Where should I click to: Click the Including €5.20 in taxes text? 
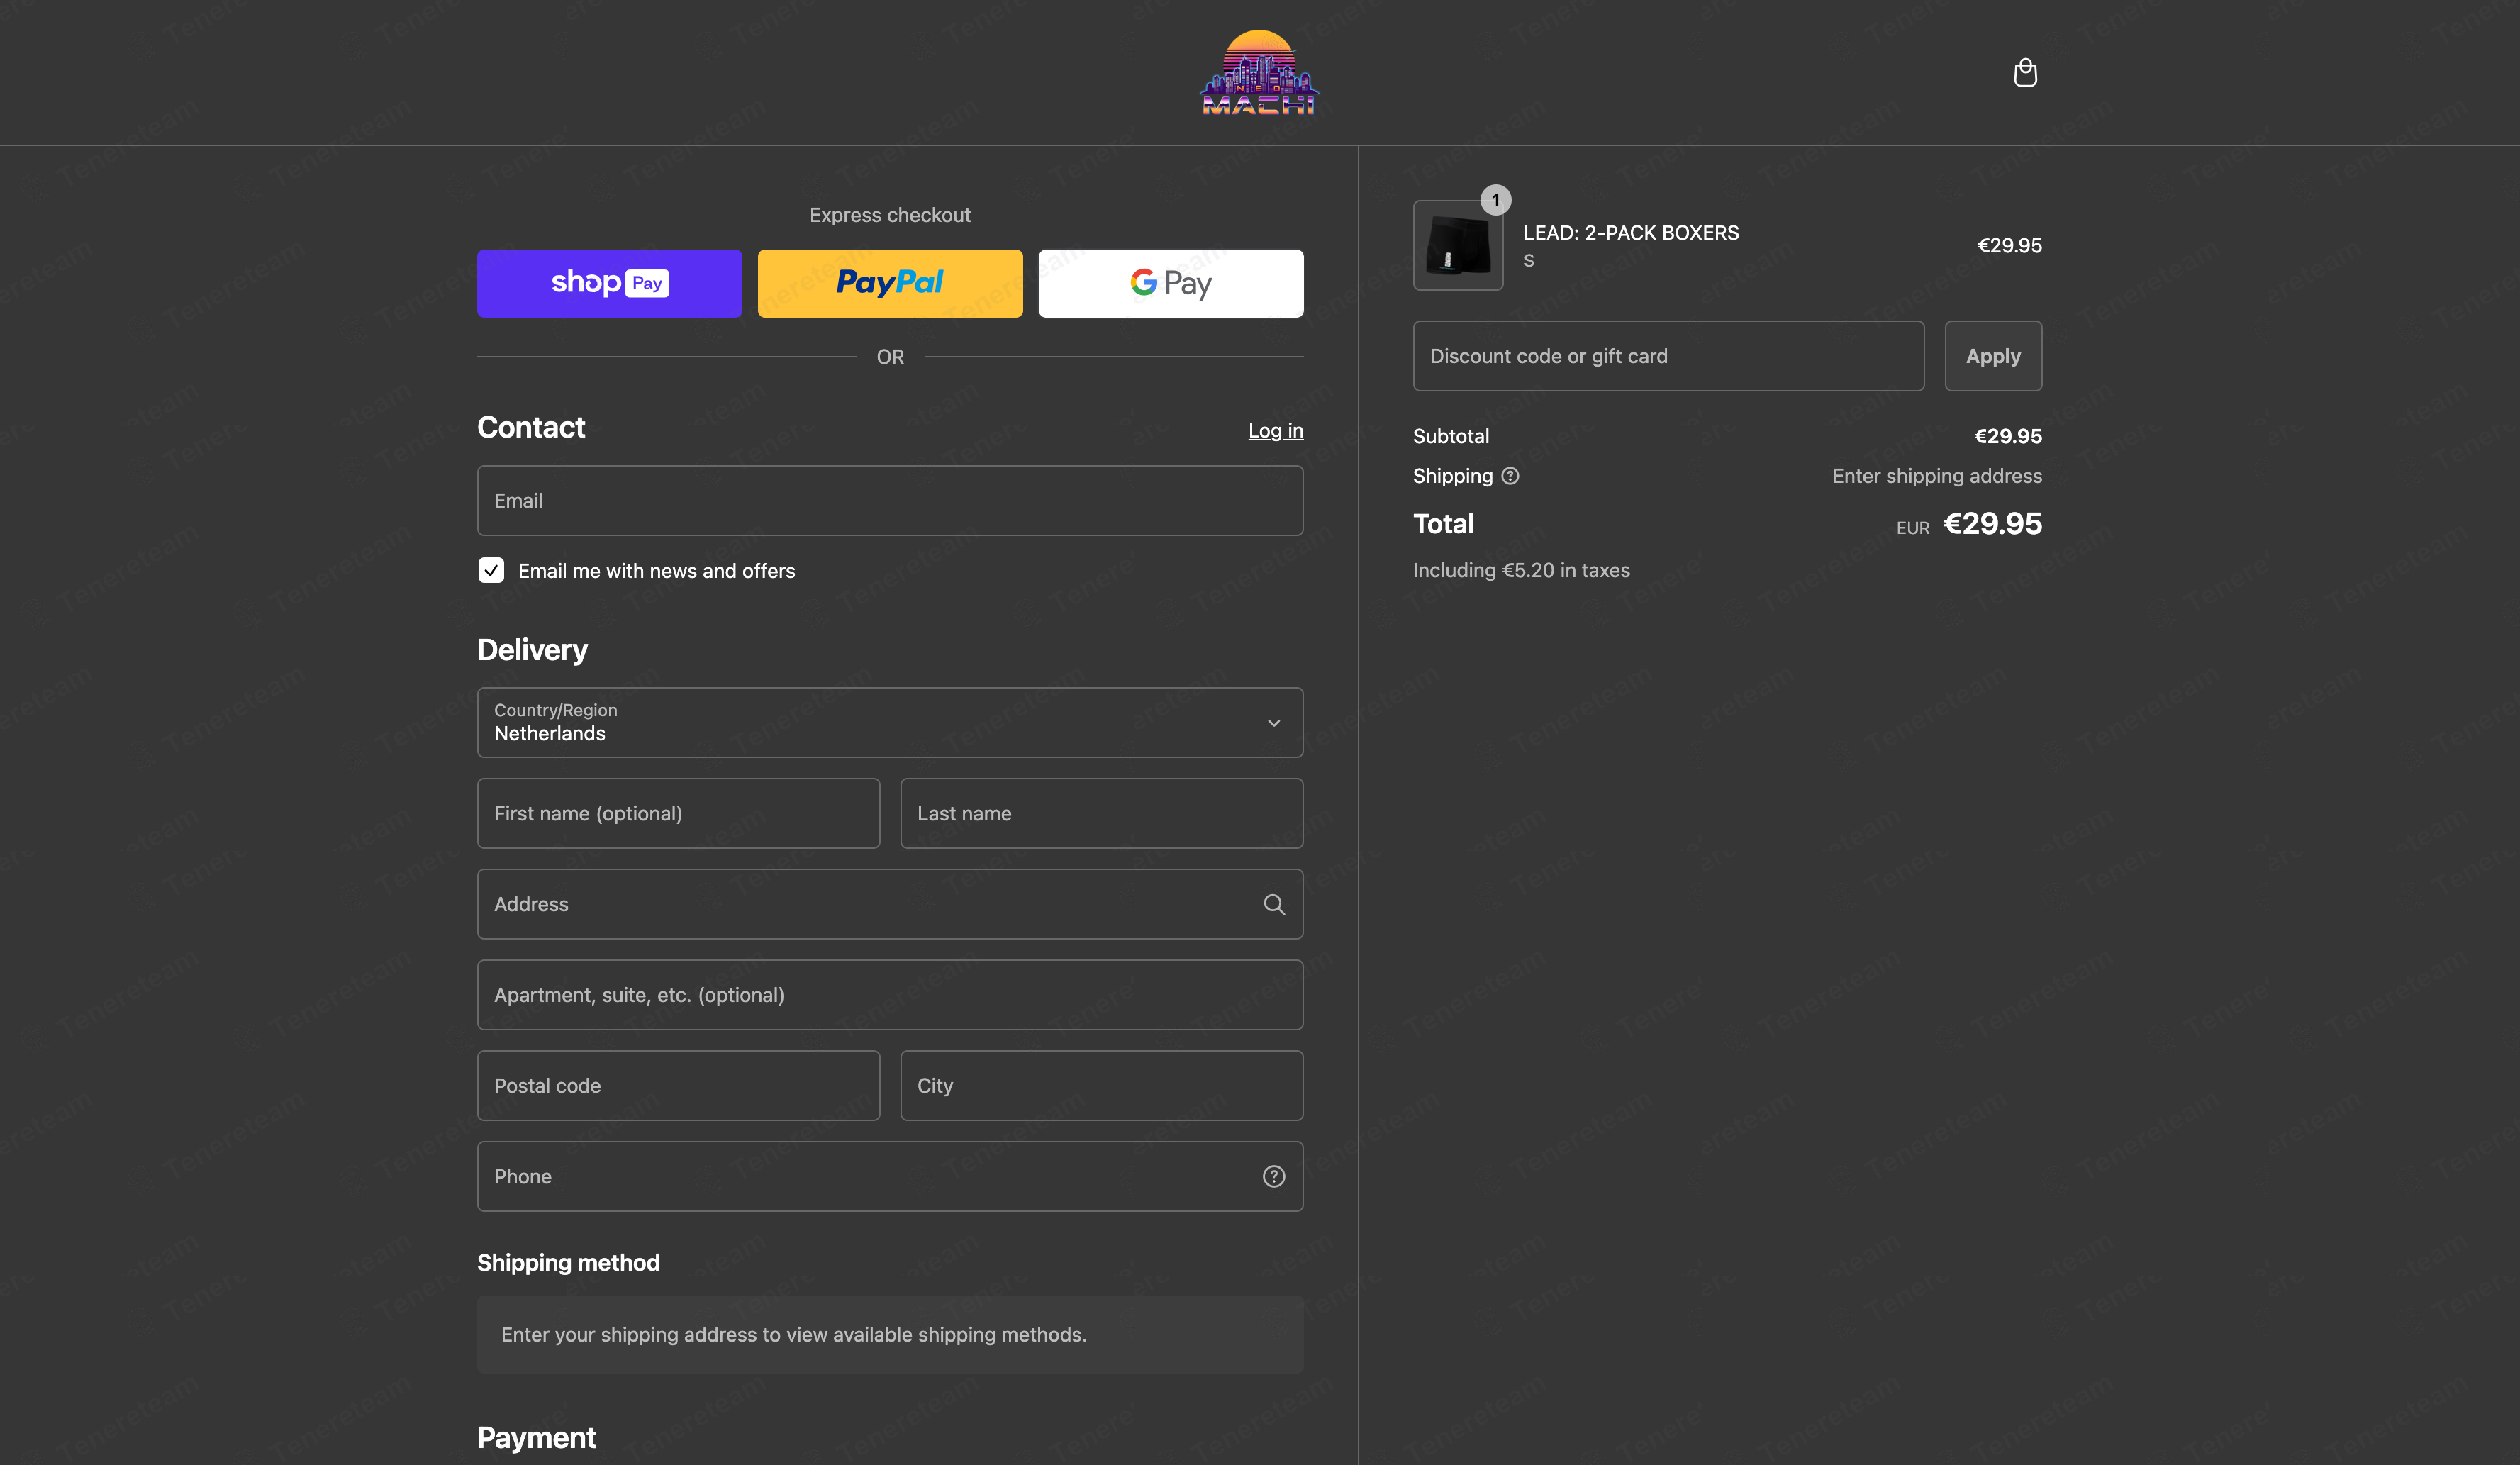click(1520, 570)
